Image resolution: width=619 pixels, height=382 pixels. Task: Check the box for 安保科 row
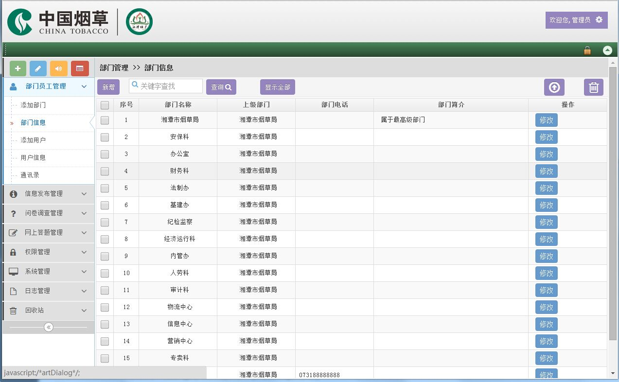pyautogui.click(x=105, y=137)
